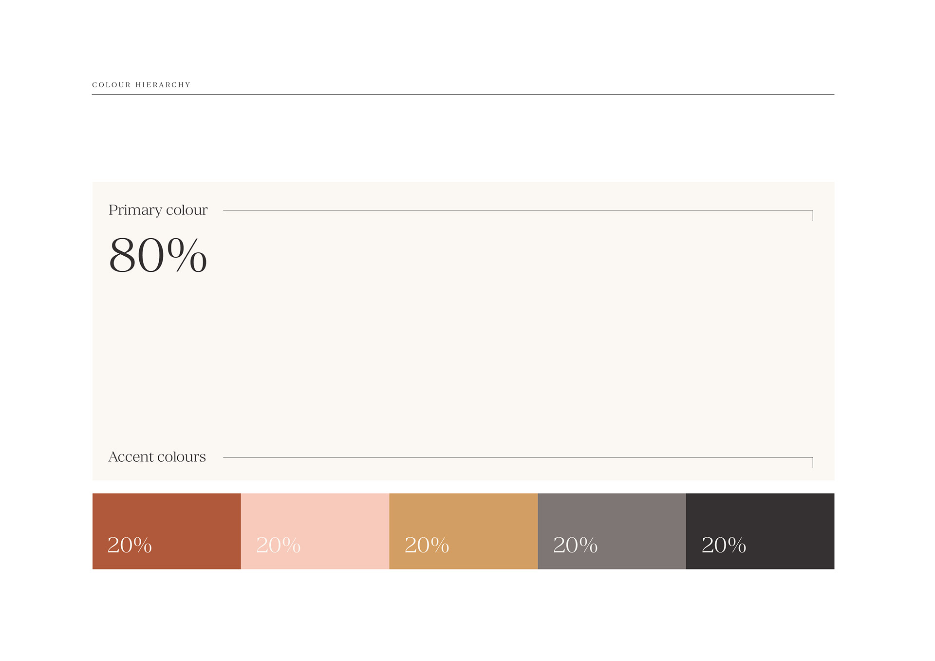This screenshot has height=661, width=935.
Task: Select the charcoal black accent swatch
Action: click(x=760, y=516)
